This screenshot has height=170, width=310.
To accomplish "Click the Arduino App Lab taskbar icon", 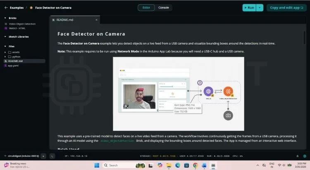I will point(213,165).
